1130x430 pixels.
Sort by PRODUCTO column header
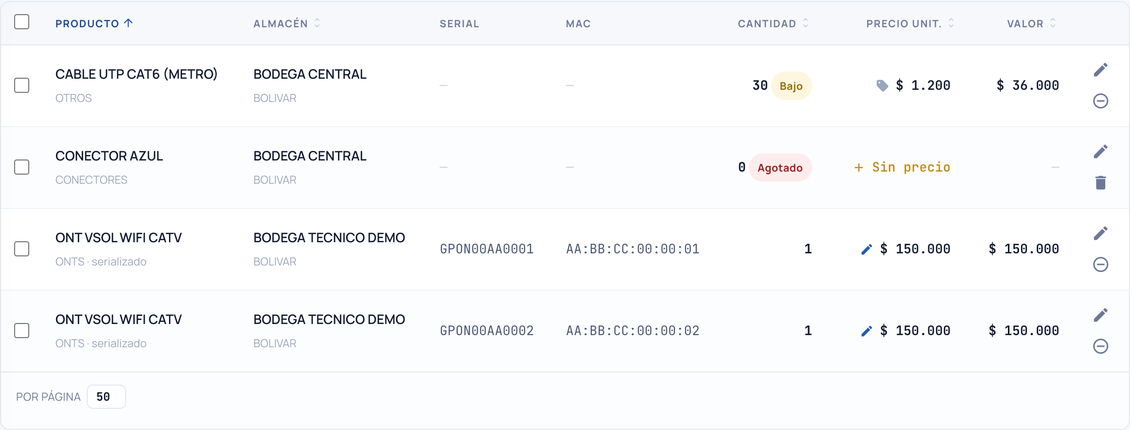pyautogui.click(x=94, y=23)
